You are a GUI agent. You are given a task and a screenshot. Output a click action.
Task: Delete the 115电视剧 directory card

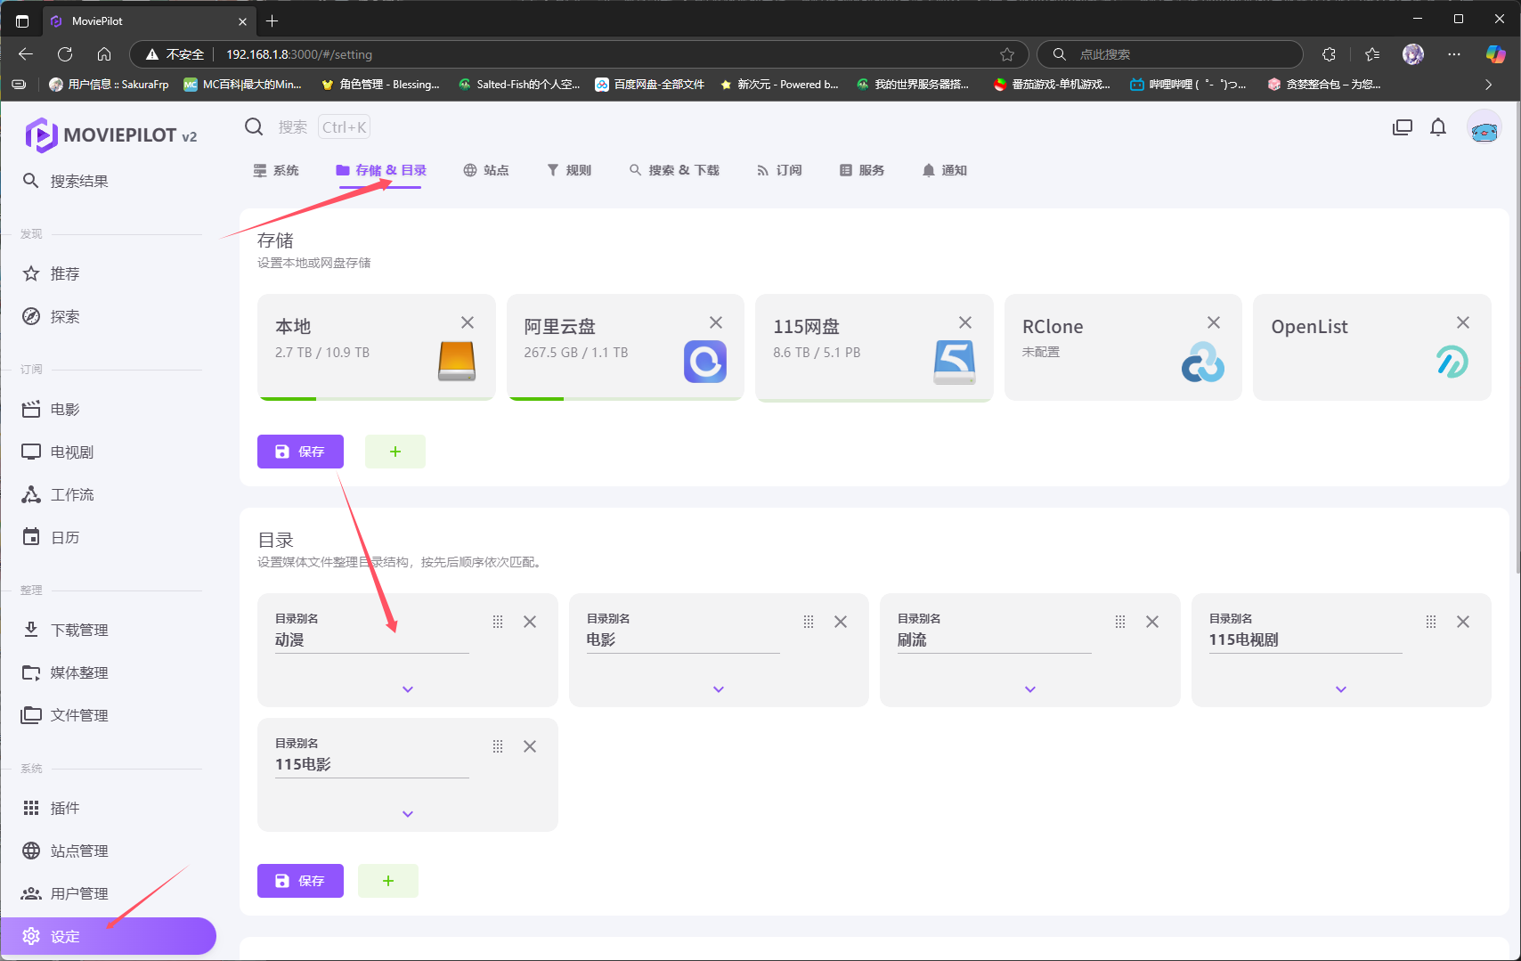[x=1462, y=622]
